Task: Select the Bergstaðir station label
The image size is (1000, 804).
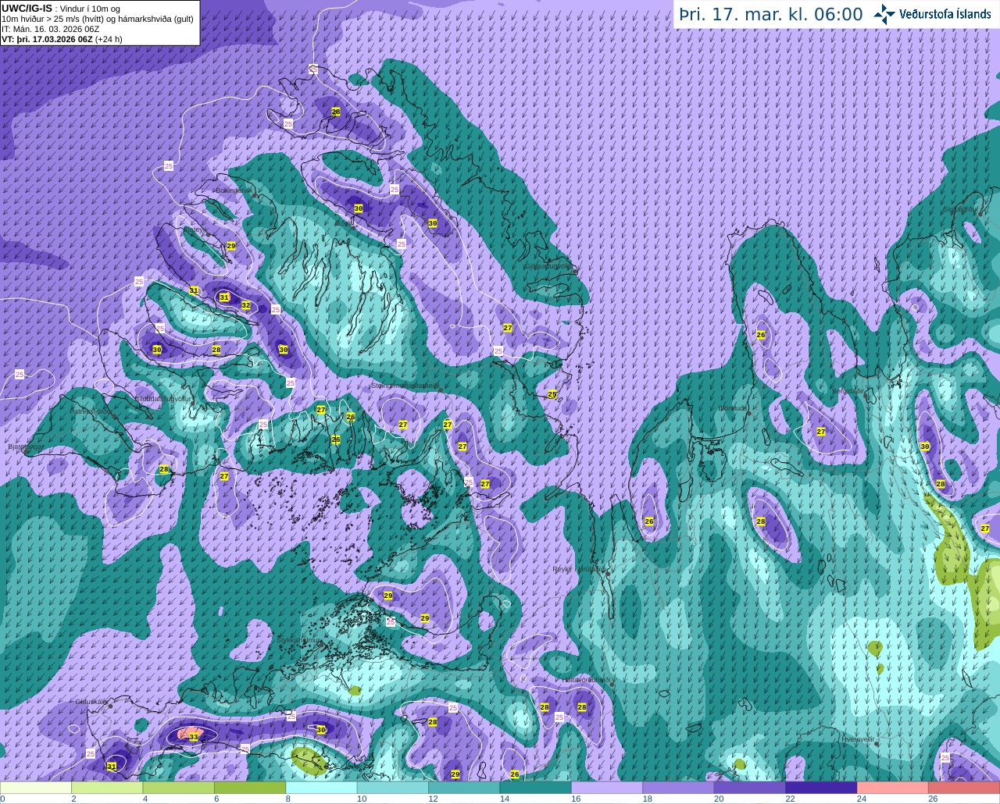Action: click(x=848, y=391)
